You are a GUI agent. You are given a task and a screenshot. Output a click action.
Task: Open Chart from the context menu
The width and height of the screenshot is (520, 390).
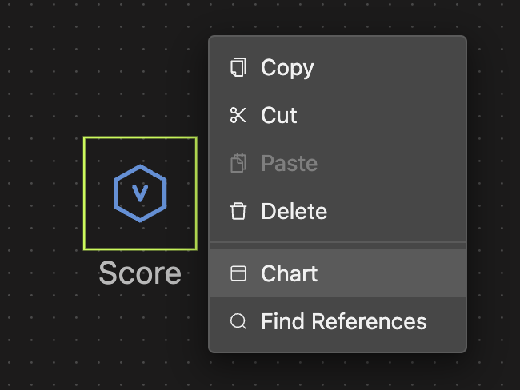point(289,274)
